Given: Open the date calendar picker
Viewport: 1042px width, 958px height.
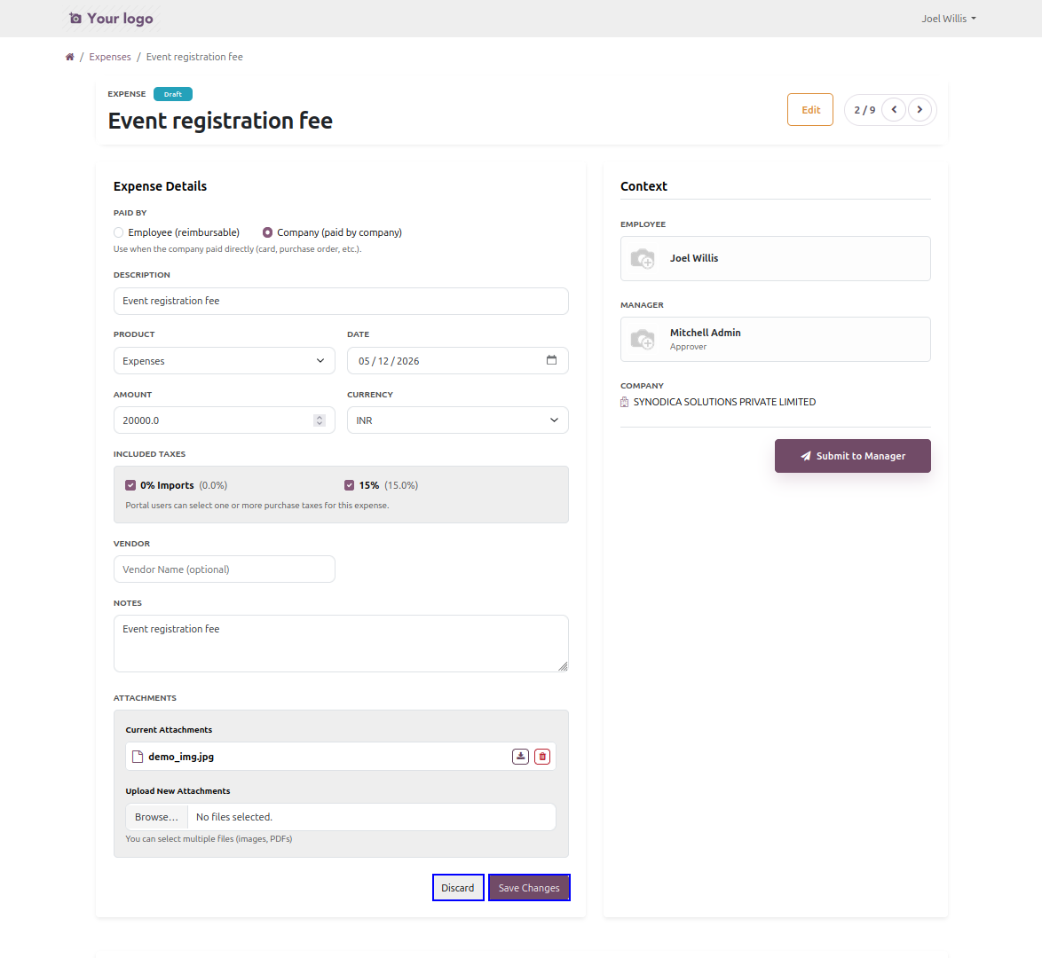Looking at the screenshot, I should [551, 360].
